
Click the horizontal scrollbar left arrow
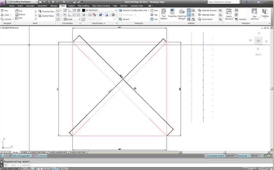pyautogui.click(x=180, y=152)
